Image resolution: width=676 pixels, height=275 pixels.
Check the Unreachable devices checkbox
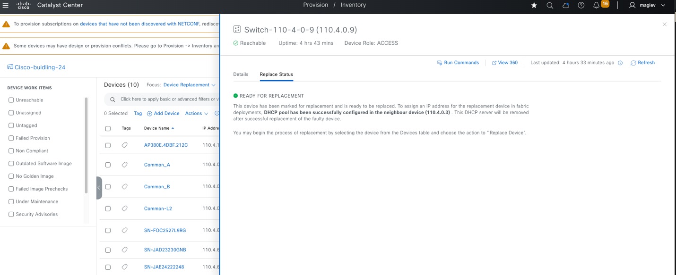pos(10,100)
